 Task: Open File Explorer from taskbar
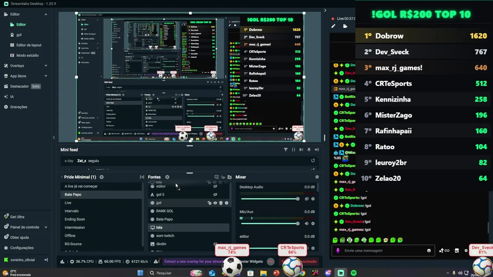pyautogui.click(x=263, y=273)
